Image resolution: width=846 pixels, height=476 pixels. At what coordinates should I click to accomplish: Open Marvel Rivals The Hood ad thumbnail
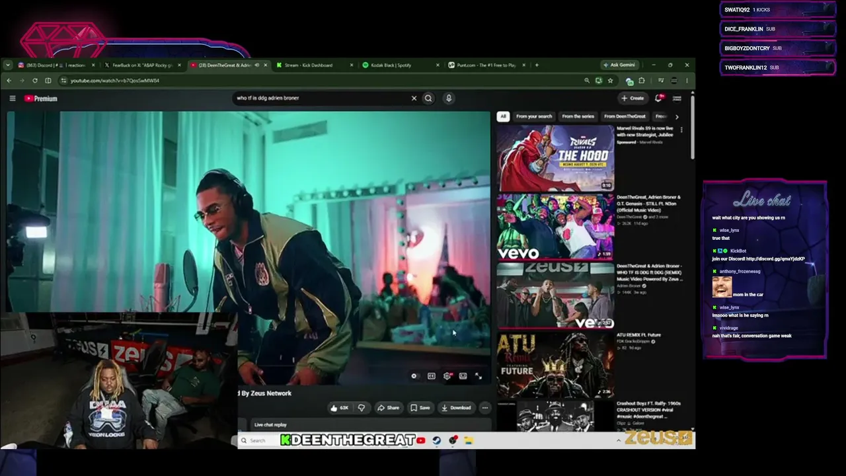point(555,158)
